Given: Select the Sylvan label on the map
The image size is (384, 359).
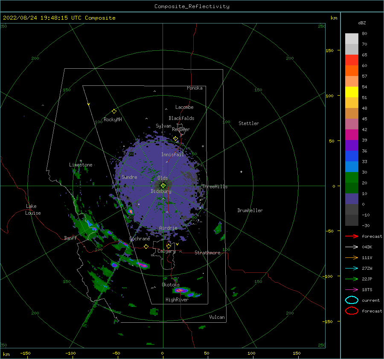Looking at the screenshot, I should coord(163,126).
